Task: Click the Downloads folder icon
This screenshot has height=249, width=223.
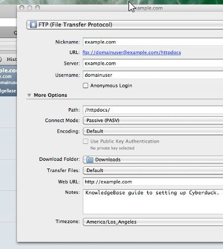Action: [x=90, y=160]
